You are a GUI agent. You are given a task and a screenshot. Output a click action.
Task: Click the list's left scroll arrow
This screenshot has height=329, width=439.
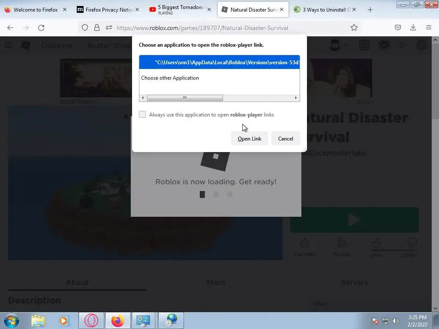tap(143, 98)
